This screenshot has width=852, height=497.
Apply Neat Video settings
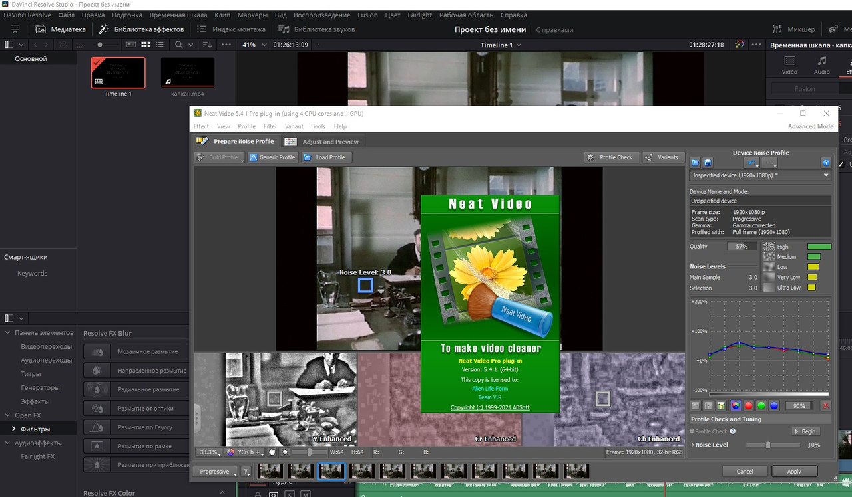[x=794, y=472]
